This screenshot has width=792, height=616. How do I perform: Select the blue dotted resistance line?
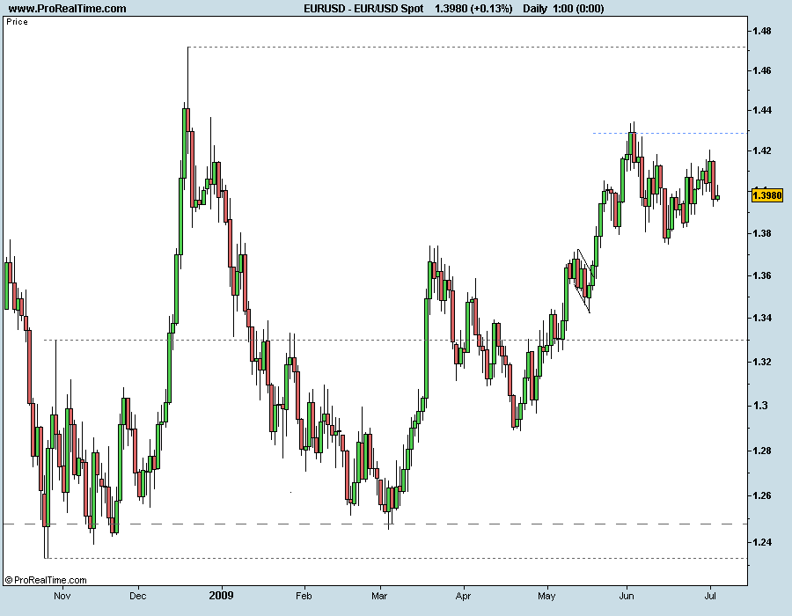pos(669,133)
